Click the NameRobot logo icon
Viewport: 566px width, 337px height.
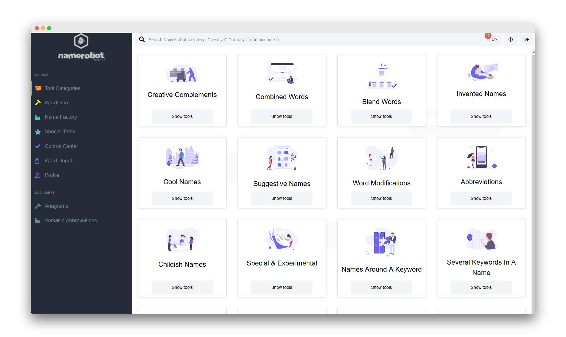point(81,41)
